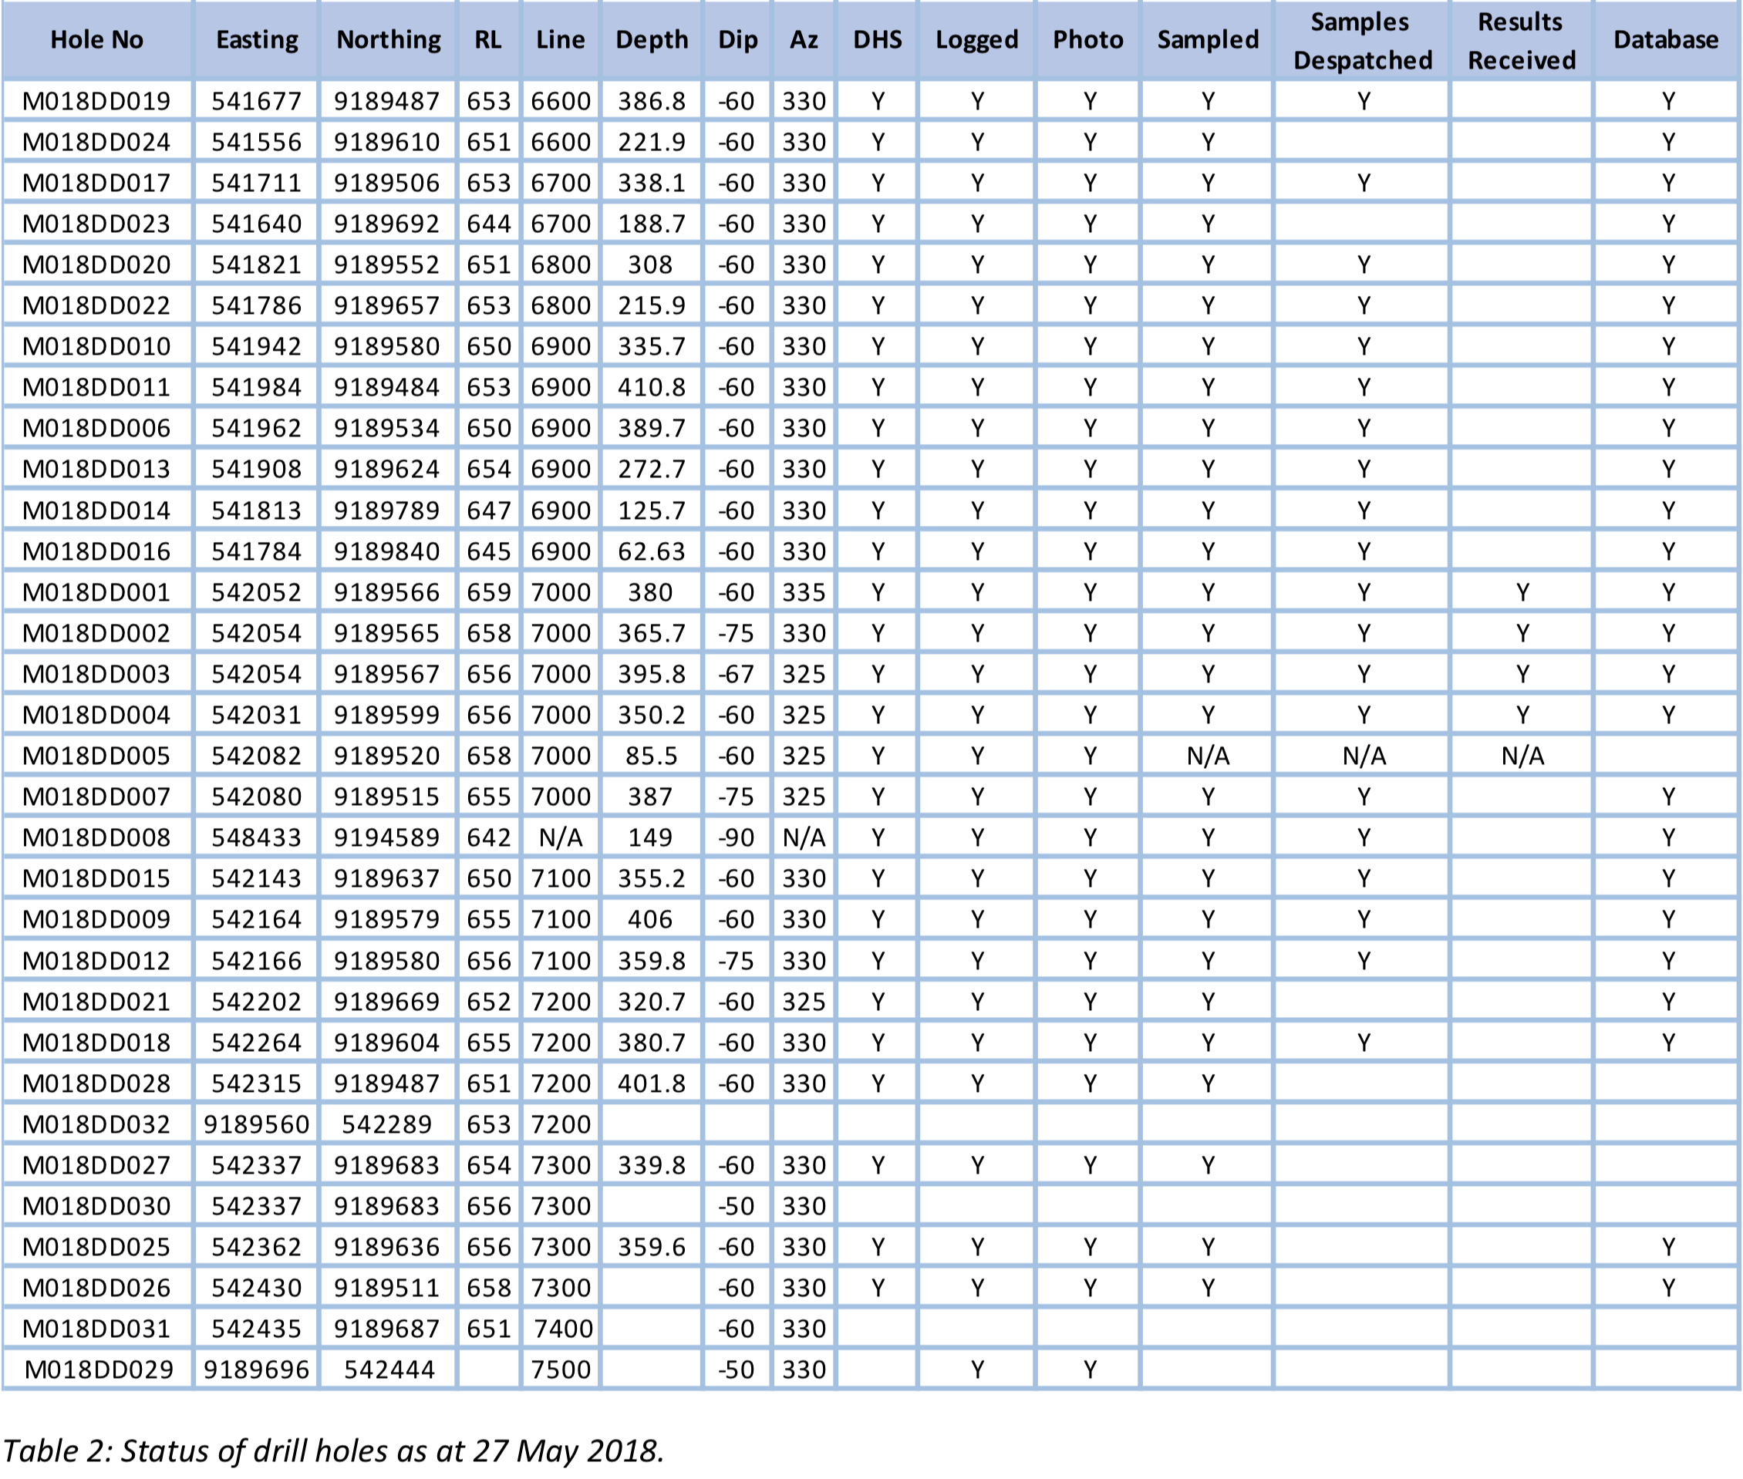Click the 'Depth' column header
Screen dimensions: 1743x1479
652,39
